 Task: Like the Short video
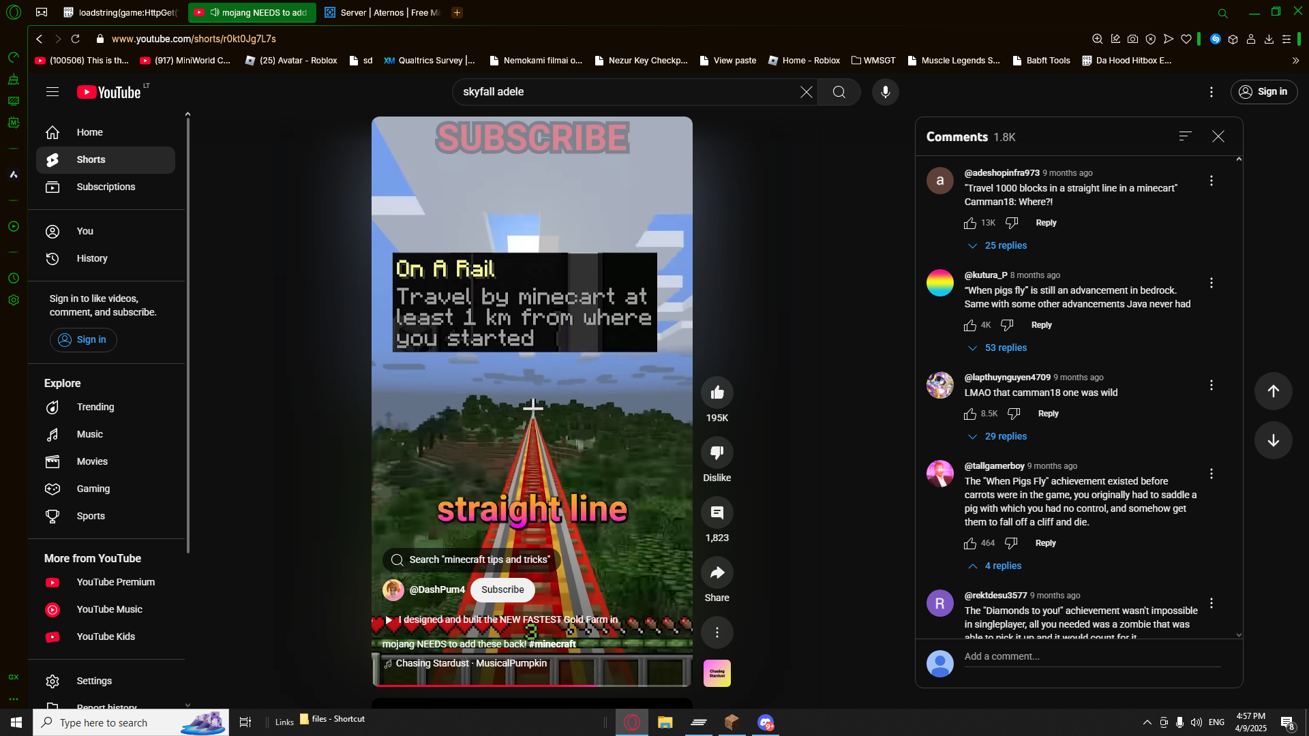pos(717,393)
